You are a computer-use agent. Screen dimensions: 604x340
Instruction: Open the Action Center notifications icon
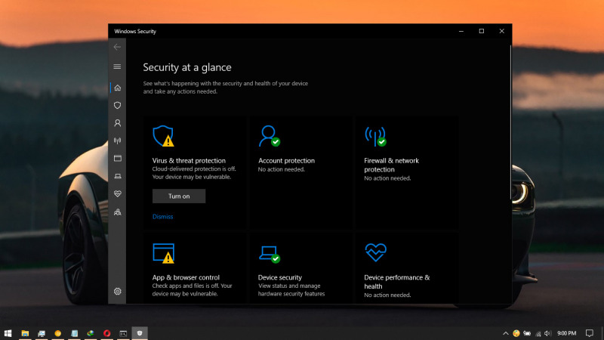coord(589,333)
